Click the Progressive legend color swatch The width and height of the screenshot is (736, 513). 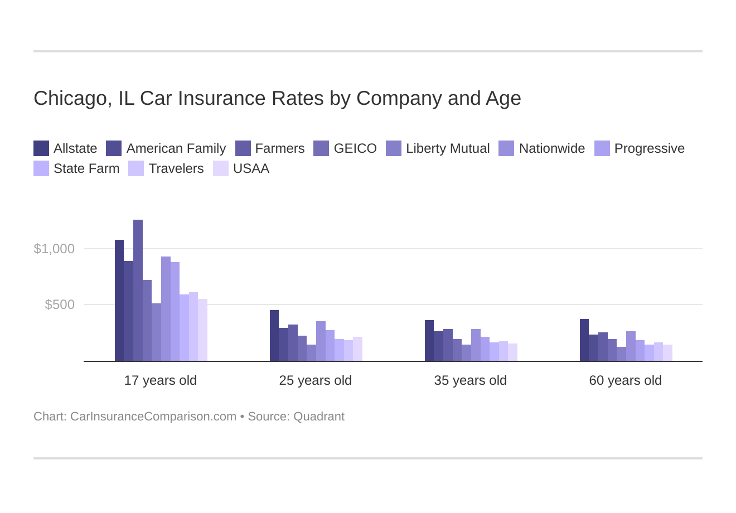pos(602,148)
